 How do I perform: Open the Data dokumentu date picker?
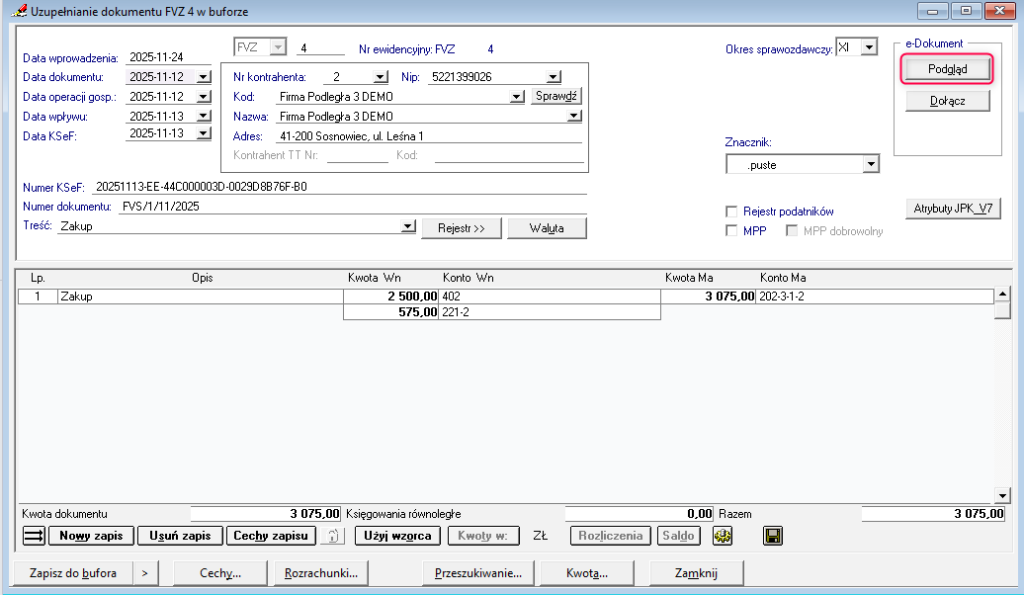[203, 77]
